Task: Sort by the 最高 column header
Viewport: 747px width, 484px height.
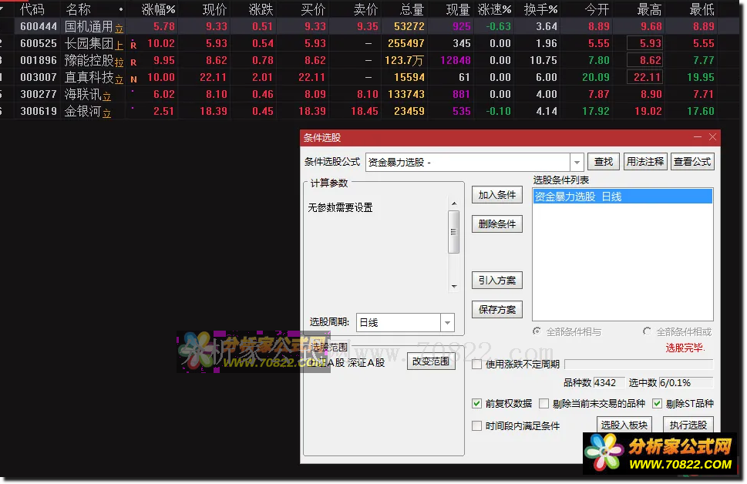Action: 649,9
